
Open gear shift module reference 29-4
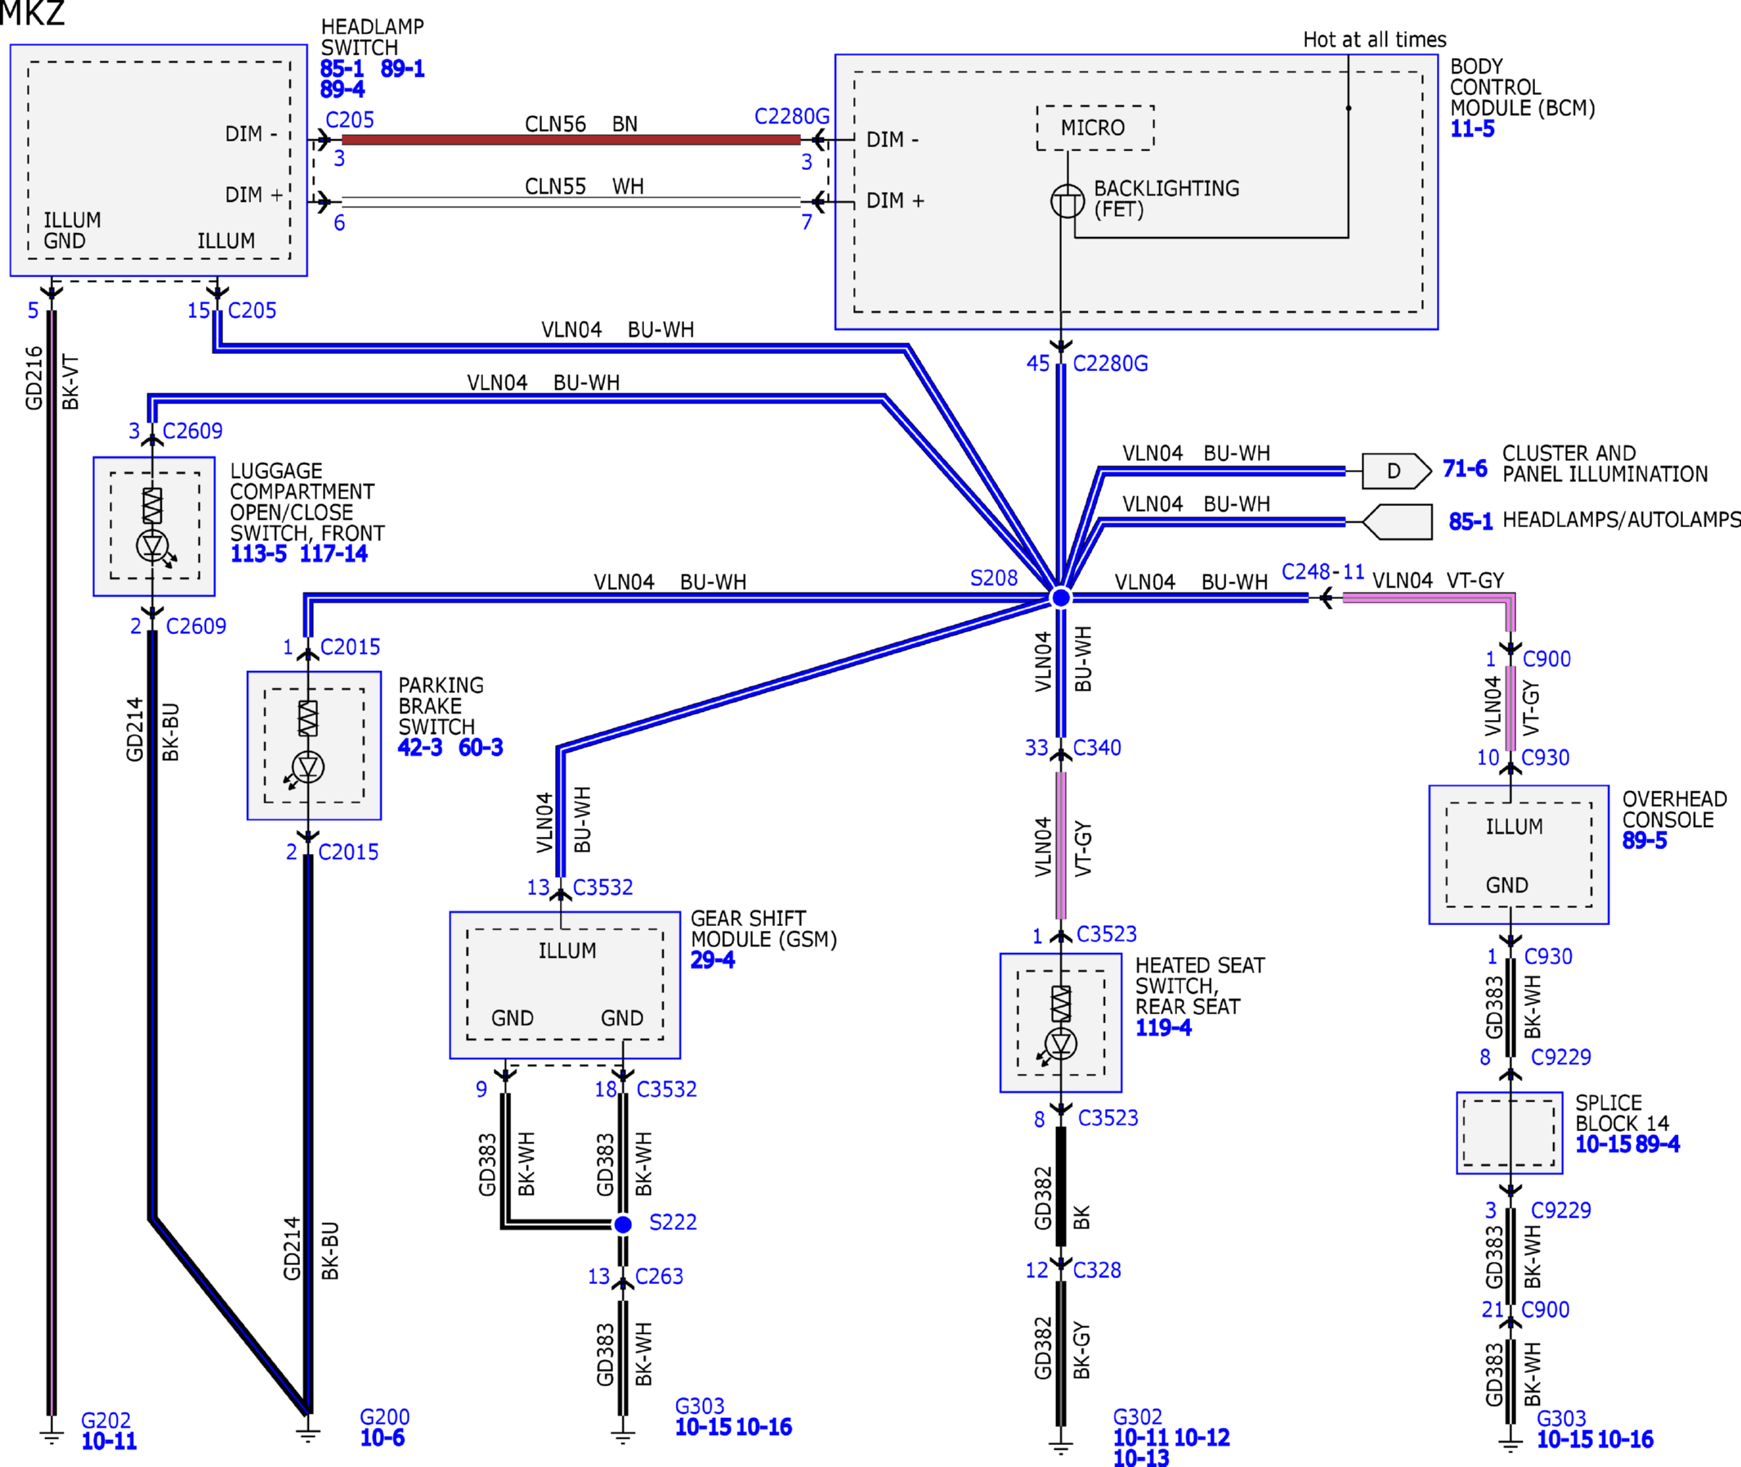(x=713, y=960)
